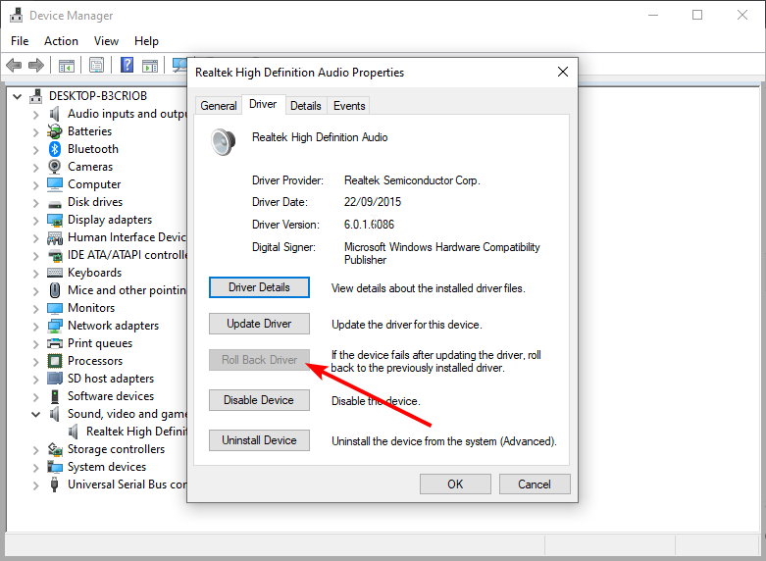Image resolution: width=766 pixels, height=561 pixels.
Task: Click the DESKTOP-B3CRIOB computer icon
Action: click(x=35, y=96)
